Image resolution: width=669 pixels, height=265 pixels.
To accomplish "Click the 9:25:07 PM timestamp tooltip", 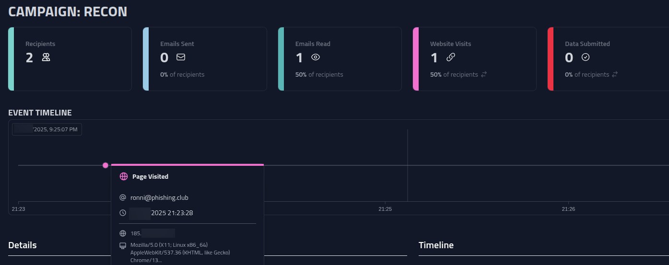I will tap(47, 129).
